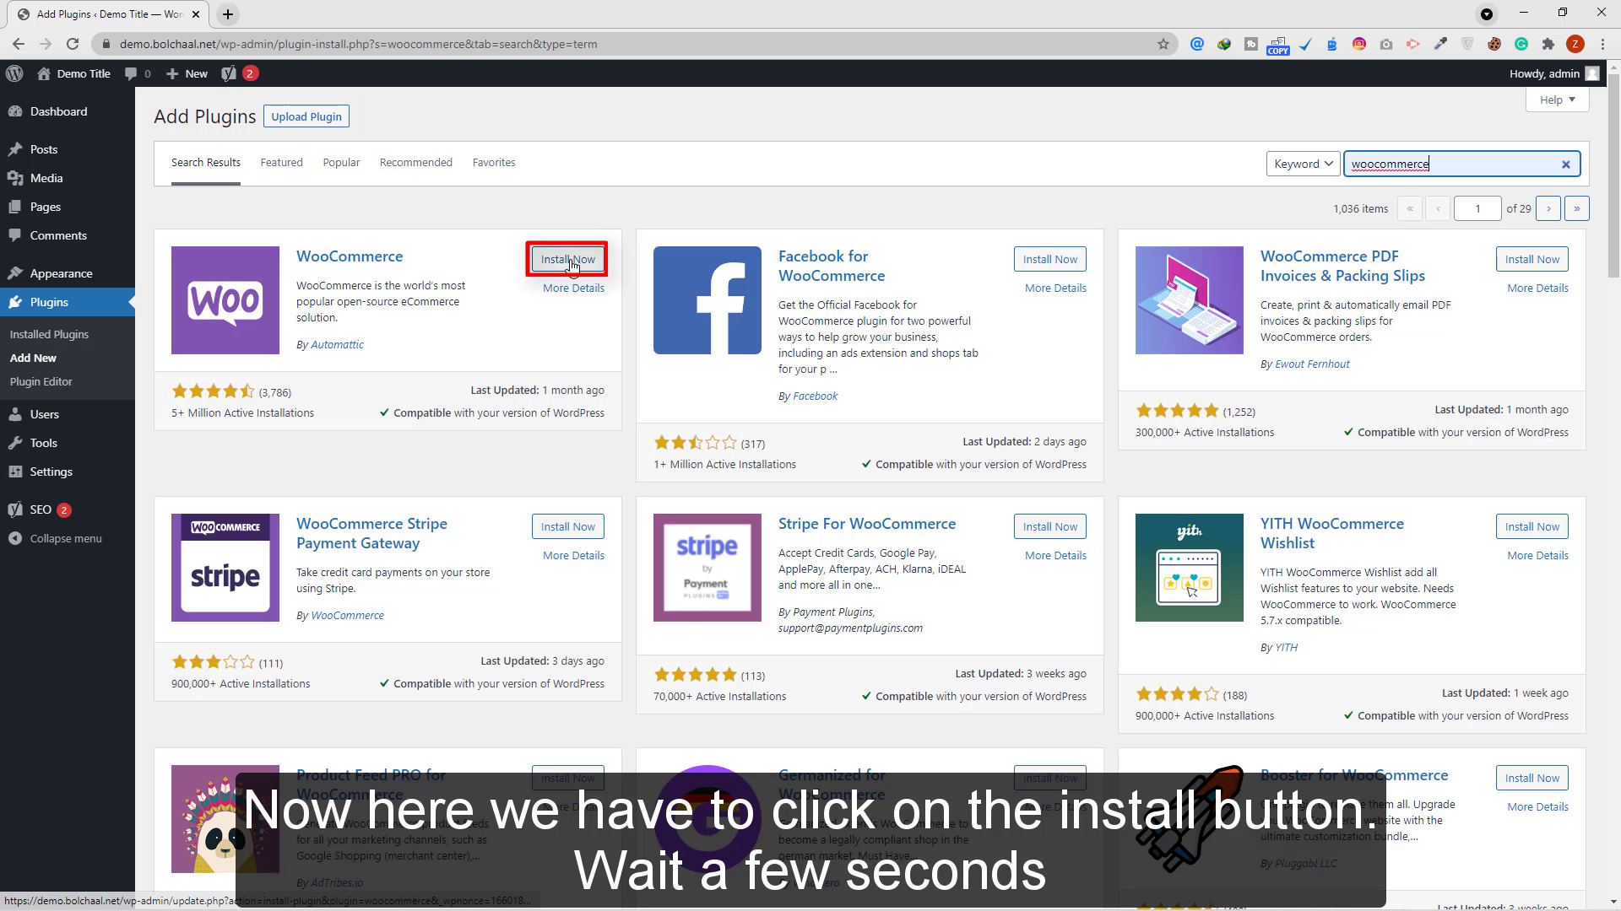
Task: Install WooCommerce PDF Invoices & Packing Slips
Action: [1532, 259]
